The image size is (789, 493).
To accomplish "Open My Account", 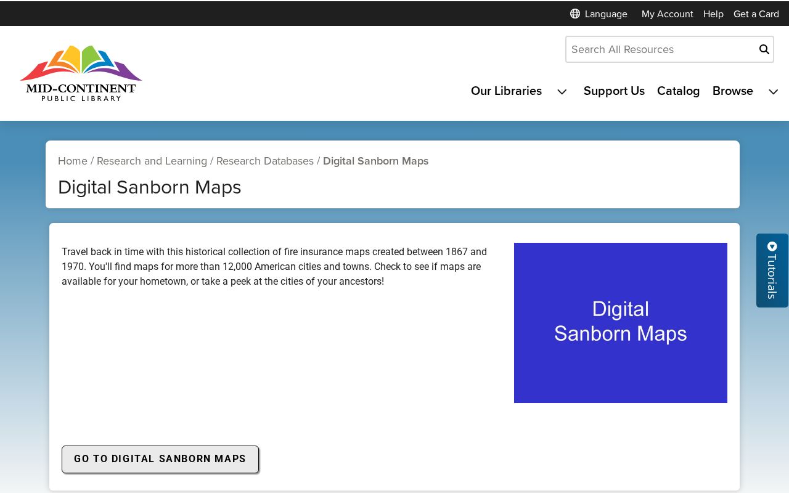I will tap(667, 14).
